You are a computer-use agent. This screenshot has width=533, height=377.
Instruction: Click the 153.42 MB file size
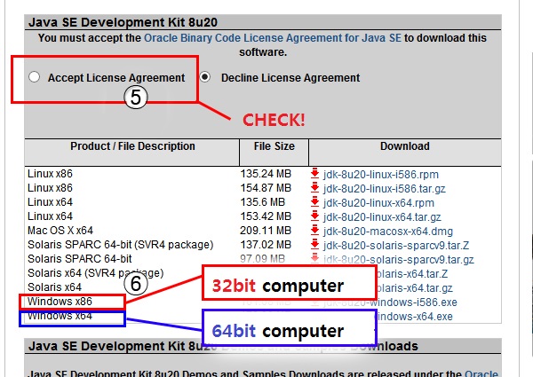click(266, 216)
